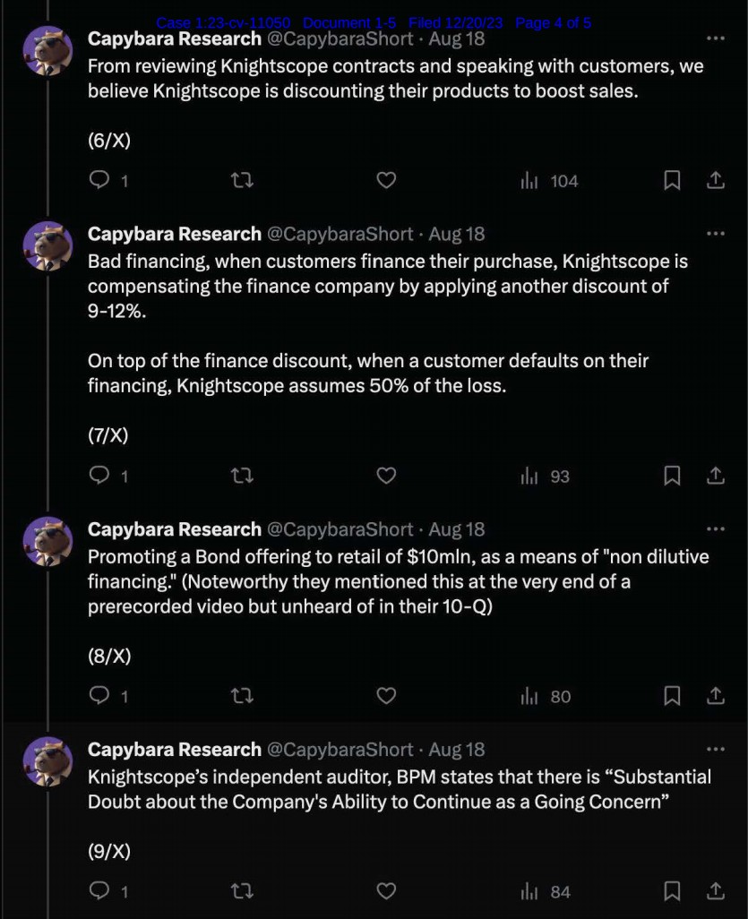Reply to the 6/X discounting tweet

(x=100, y=181)
